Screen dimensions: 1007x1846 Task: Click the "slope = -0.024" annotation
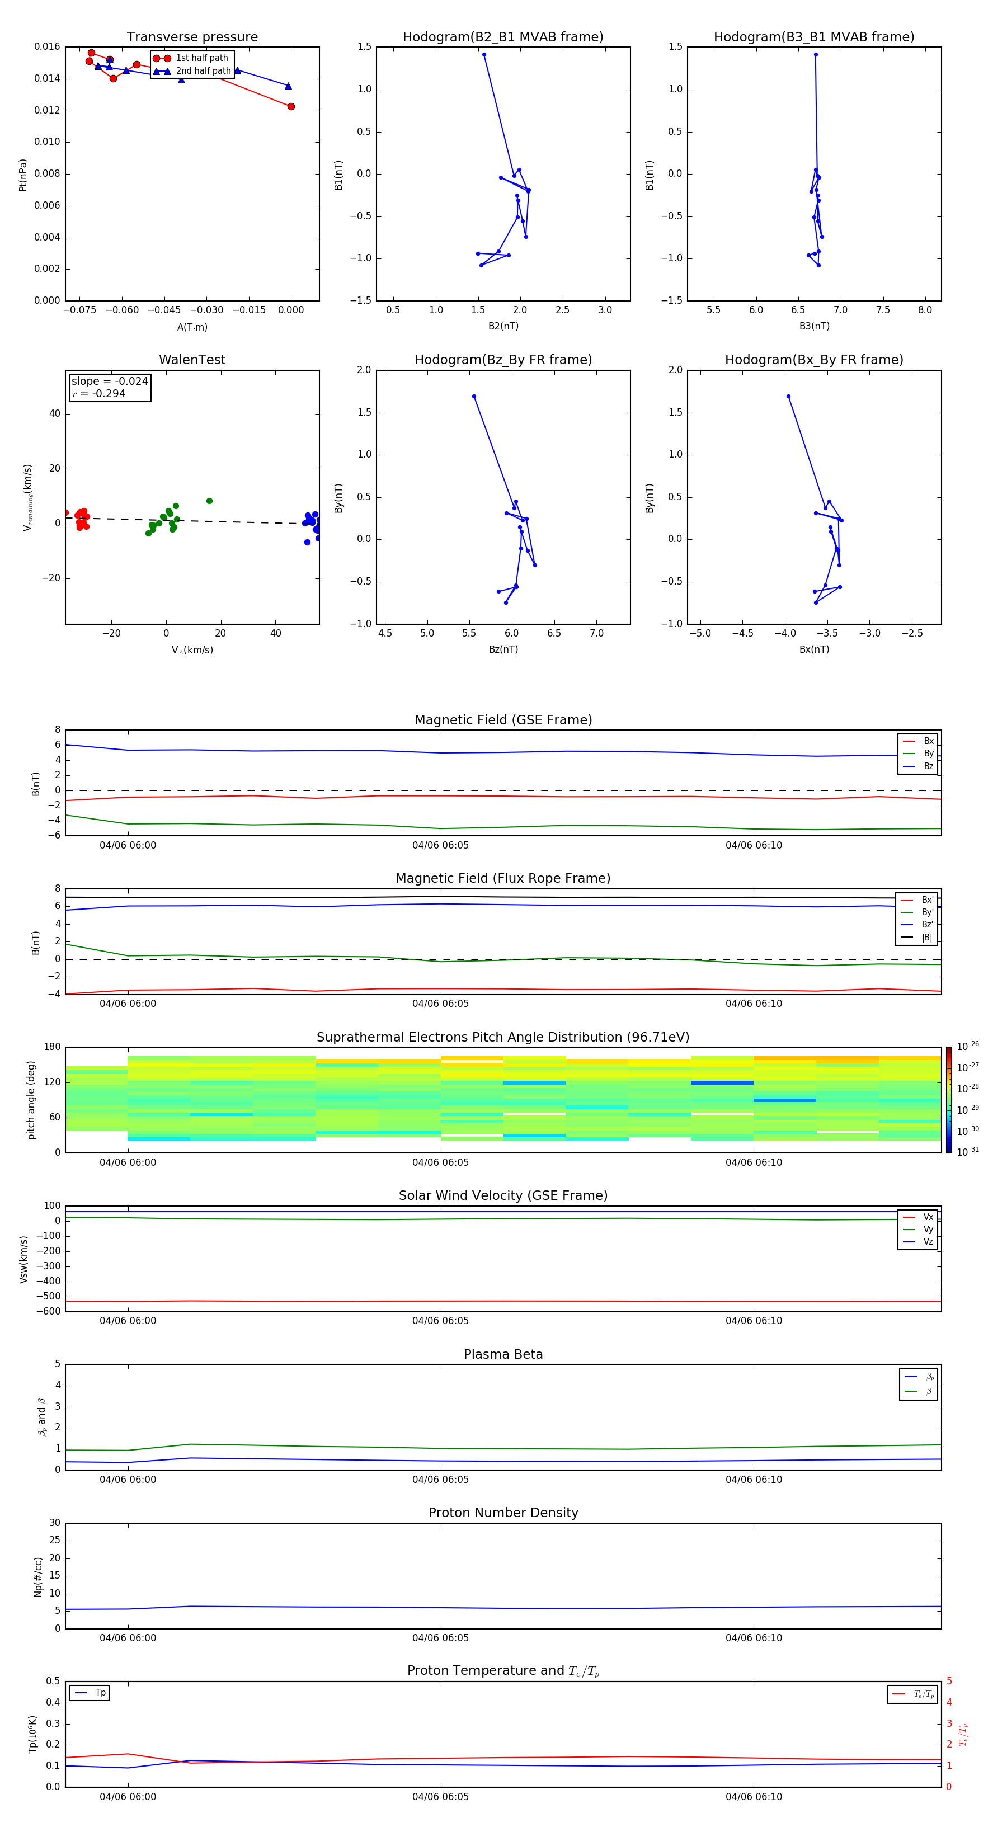[x=110, y=382]
